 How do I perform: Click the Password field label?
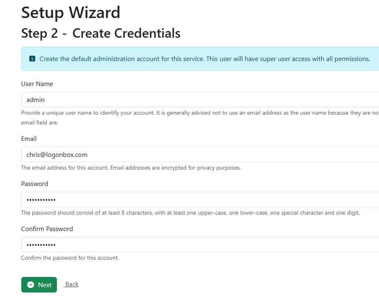(x=34, y=184)
